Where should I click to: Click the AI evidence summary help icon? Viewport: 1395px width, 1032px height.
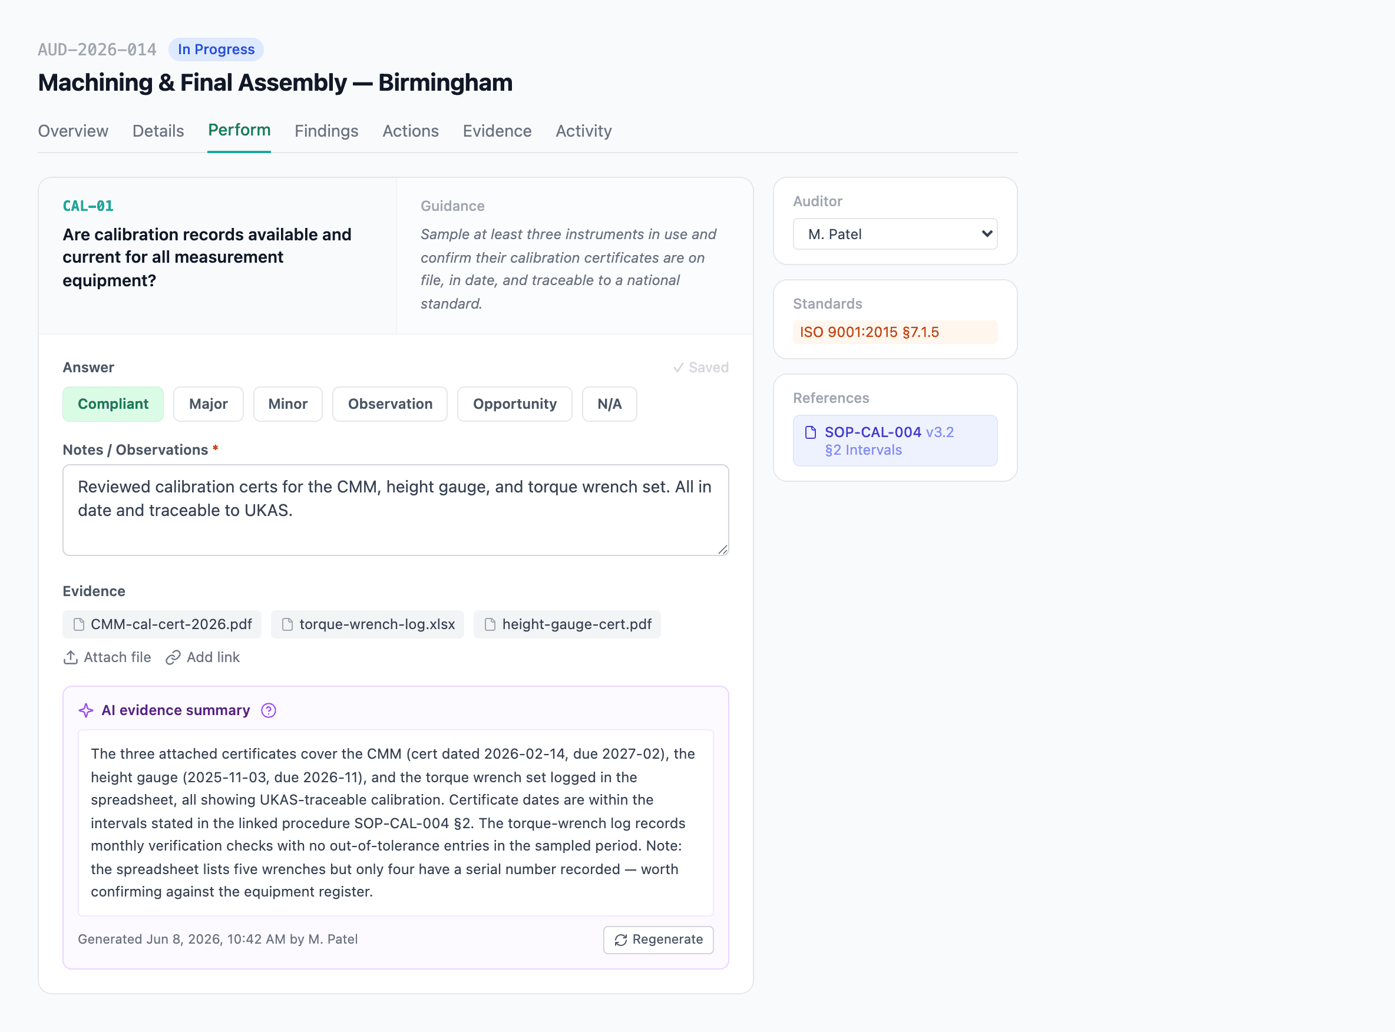coord(269,710)
